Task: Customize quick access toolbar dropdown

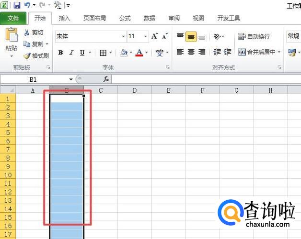Action: 68,5
